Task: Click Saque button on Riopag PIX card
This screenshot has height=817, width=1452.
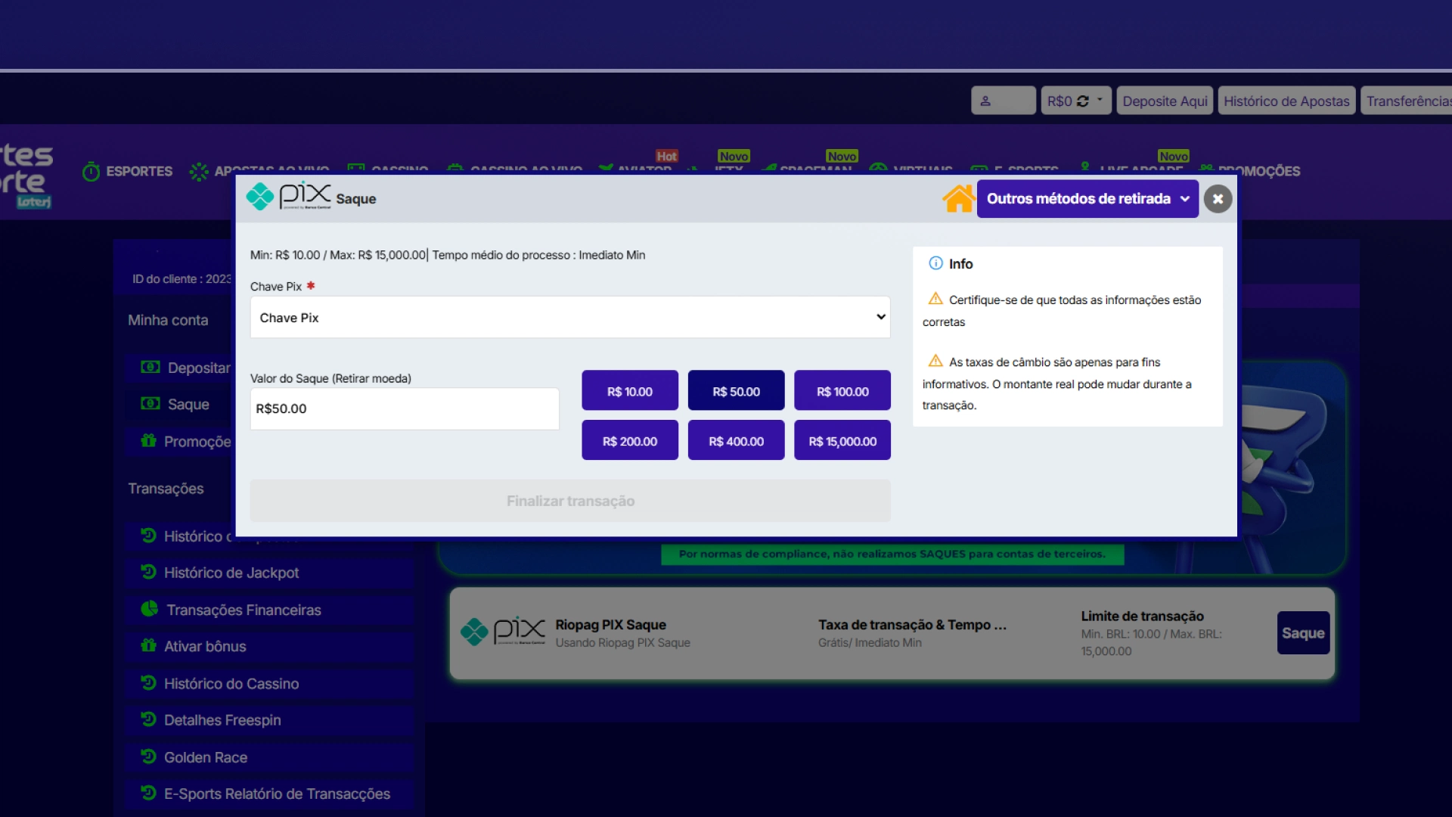Action: [x=1303, y=632]
